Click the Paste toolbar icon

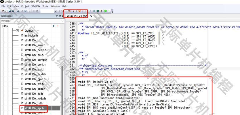(29, 11)
